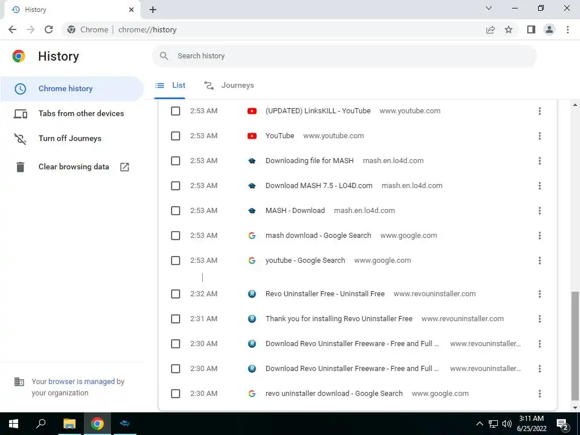Check the Thank you for installing Revo entry
580x435 pixels.
tap(176, 319)
